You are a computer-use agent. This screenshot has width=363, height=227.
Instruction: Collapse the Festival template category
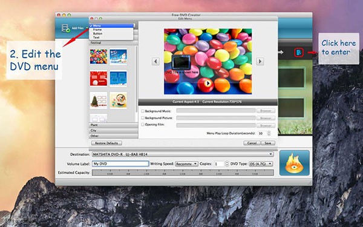114,43
